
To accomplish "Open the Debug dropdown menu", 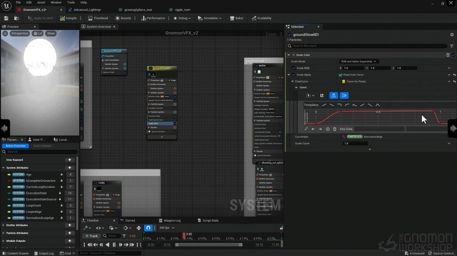I will click(182, 18).
